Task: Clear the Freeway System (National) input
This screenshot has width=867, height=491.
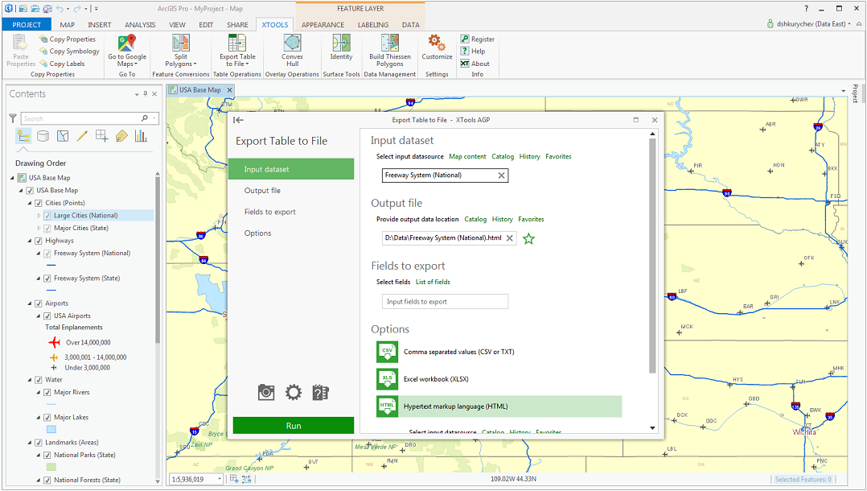Action: (501, 175)
